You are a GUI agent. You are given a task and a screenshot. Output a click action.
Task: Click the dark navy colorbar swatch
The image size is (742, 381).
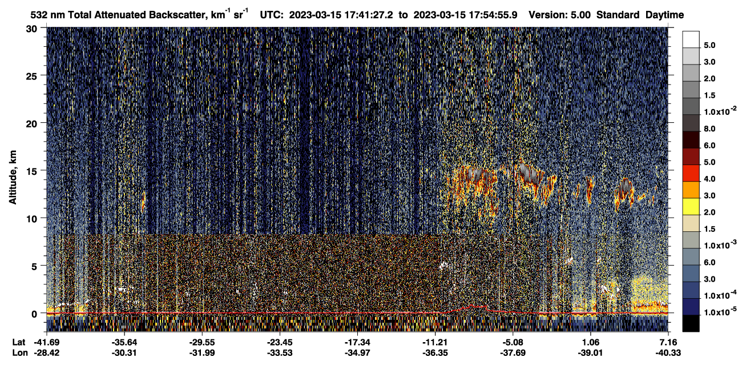click(691, 307)
